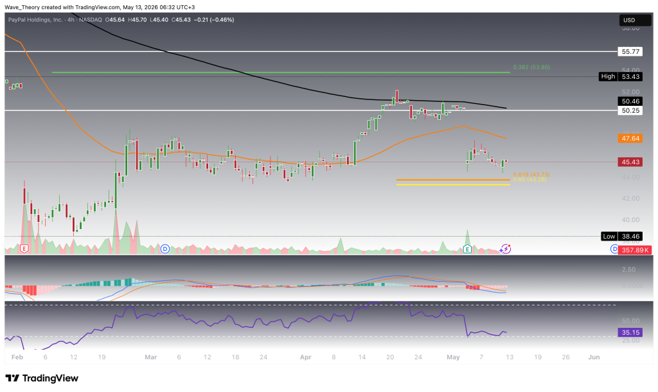The width and height of the screenshot is (658, 392).
Task: Select the 0.382 (53.80) Fibonacci label
Action: (x=531, y=67)
